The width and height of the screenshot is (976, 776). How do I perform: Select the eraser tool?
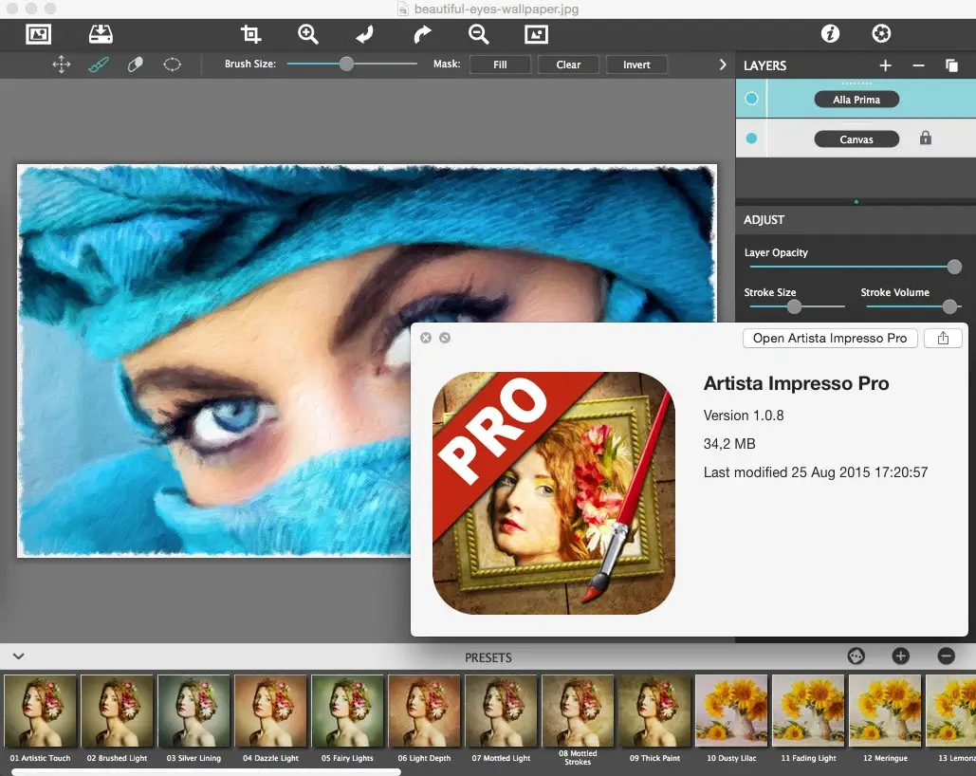point(135,65)
